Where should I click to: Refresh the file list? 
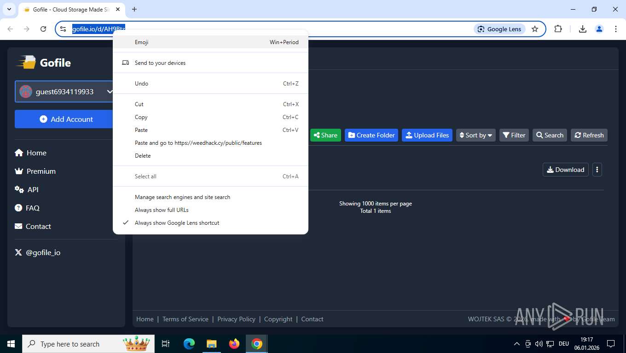pos(589,135)
